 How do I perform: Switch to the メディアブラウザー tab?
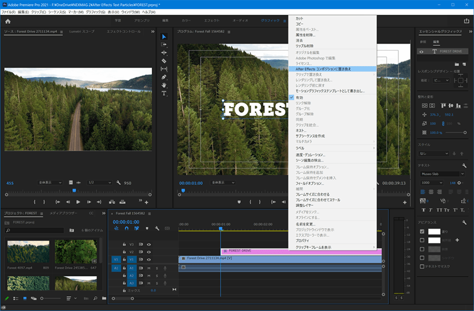tap(64, 213)
